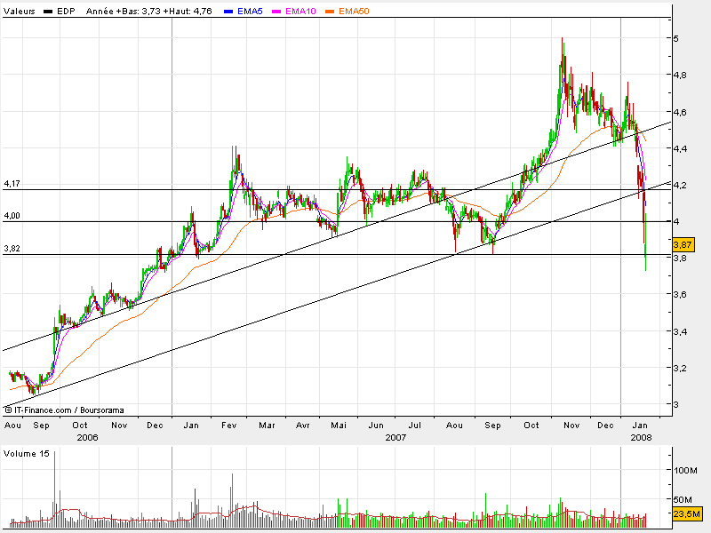Image resolution: width=711 pixels, height=533 pixels.
Task: Click the 2007 year label
Action: click(395, 437)
